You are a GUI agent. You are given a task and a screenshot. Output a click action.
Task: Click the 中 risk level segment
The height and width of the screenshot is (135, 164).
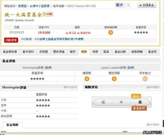tap(121, 102)
